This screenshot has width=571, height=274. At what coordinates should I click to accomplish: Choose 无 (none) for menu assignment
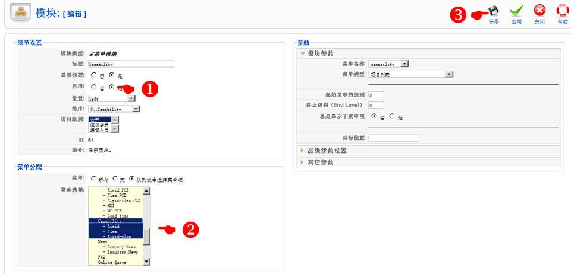115,179
